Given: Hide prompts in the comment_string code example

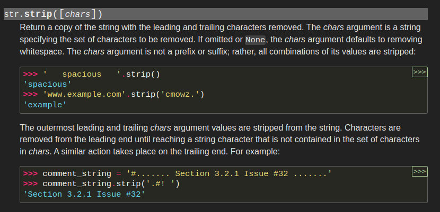Looking at the screenshot, I should pos(419,171).
